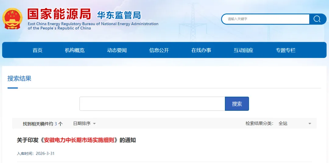Image resolution: width=329 pixels, height=163 pixels.
Task: Click the national emblem logo
Action: pyautogui.click(x=12, y=19)
